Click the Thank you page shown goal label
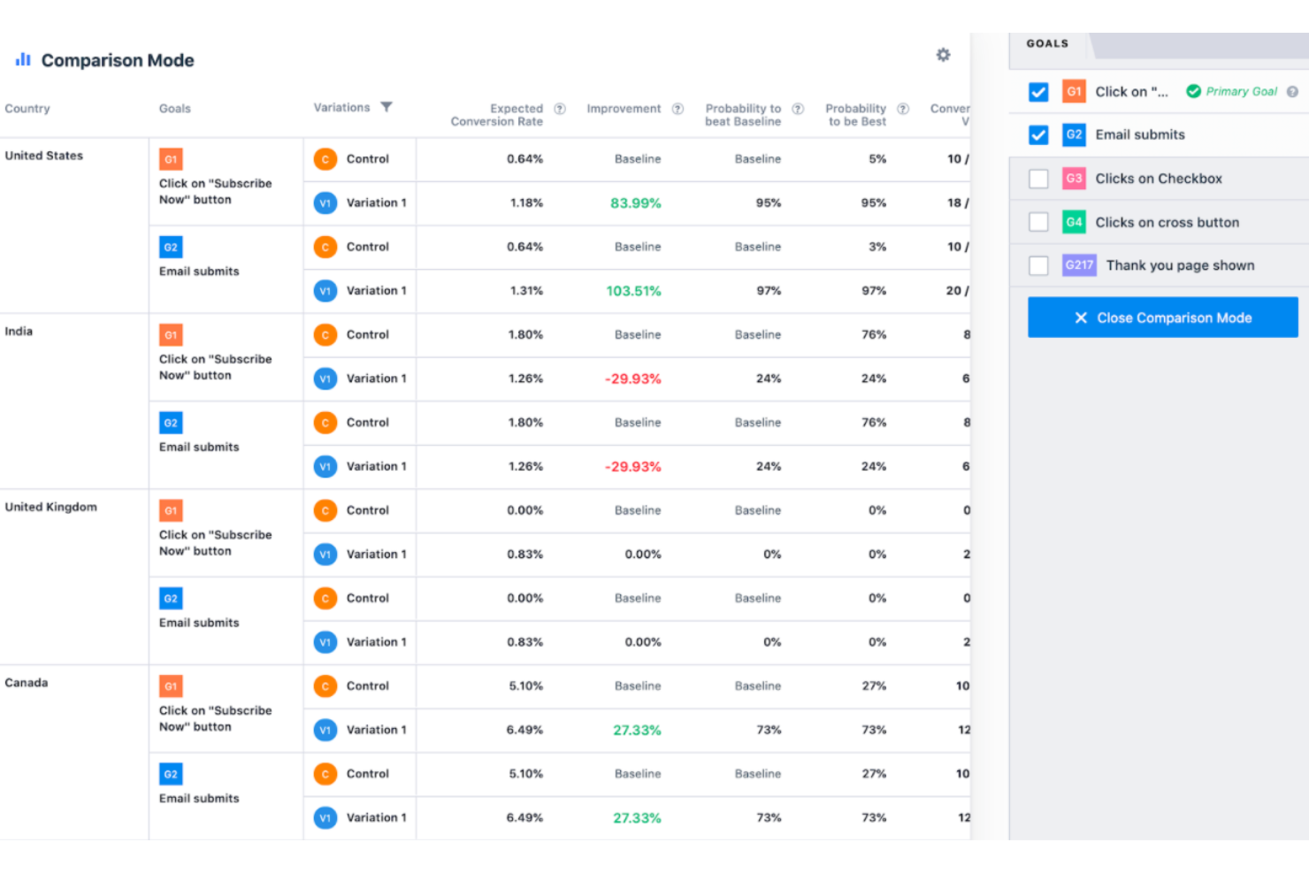Viewport: 1309px width, 873px height. (x=1180, y=265)
